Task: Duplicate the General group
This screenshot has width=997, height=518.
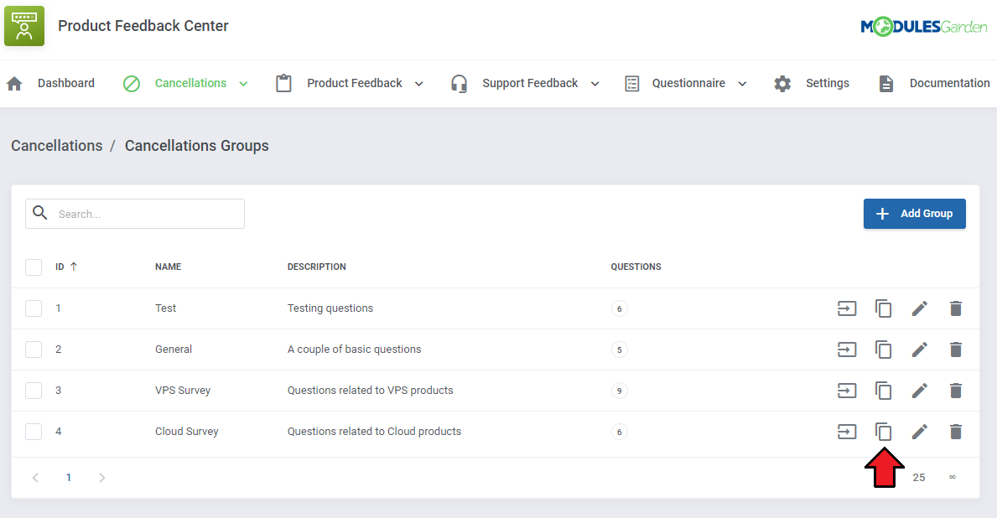Action: click(x=883, y=350)
